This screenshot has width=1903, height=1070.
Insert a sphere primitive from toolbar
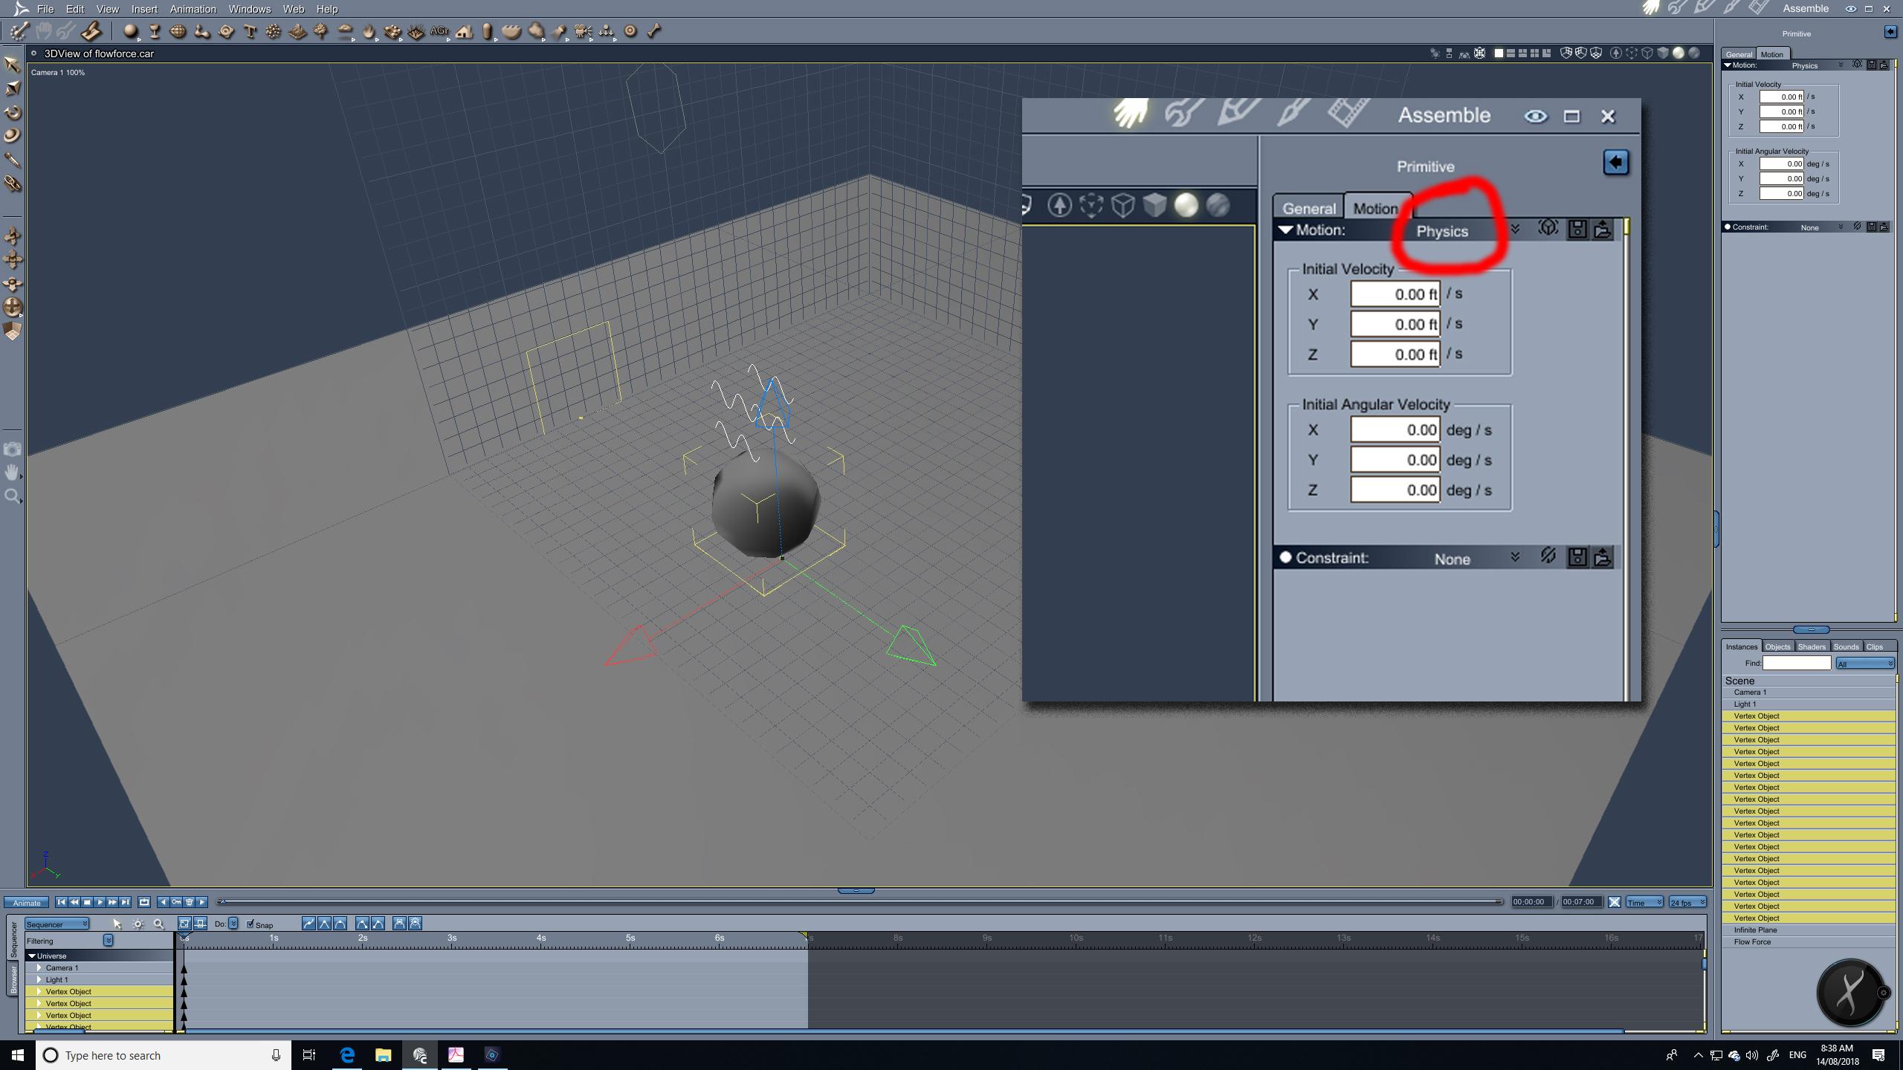[x=130, y=31]
